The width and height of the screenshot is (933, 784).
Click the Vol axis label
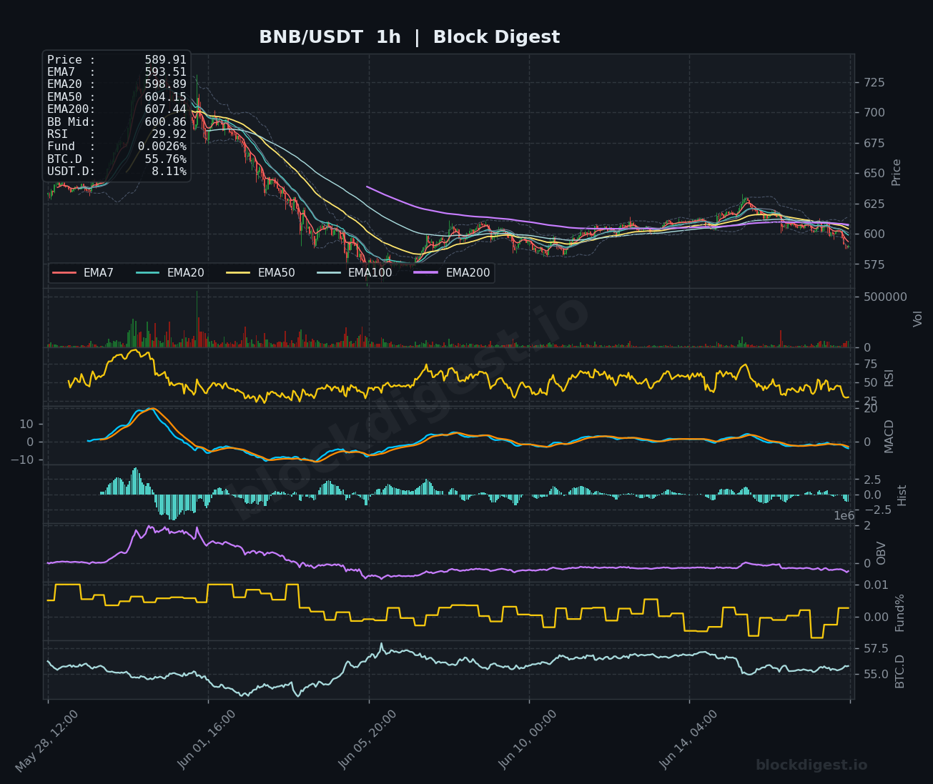point(918,319)
